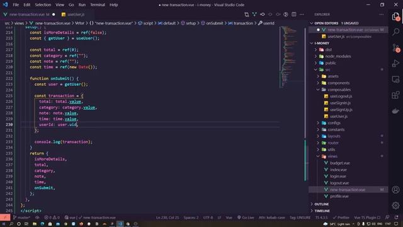Open File menu

[16, 4]
